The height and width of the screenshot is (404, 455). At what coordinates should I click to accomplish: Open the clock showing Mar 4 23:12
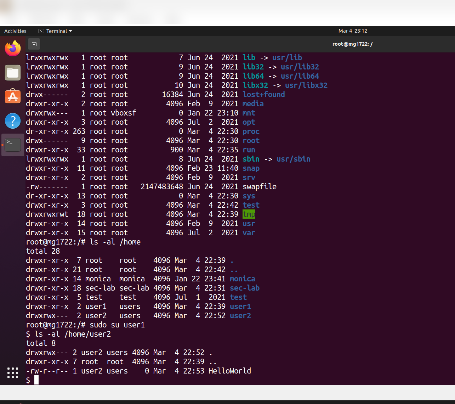[353, 31]
